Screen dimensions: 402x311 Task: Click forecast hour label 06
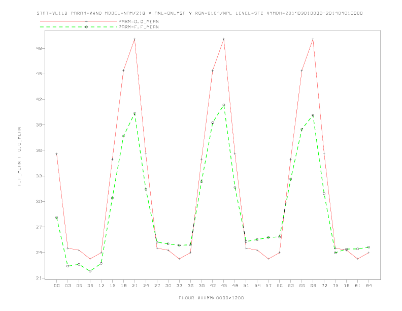(x=79, y=286)
